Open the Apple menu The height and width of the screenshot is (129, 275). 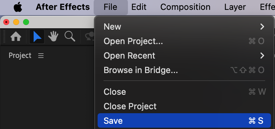[x=18, y=7]
